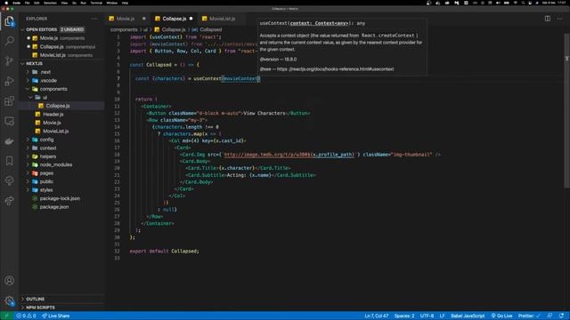
Task: Follow the image.tmdb.org URL on line 18
Action: 289,155
